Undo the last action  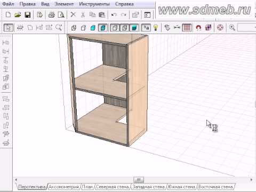pos(114,15)
